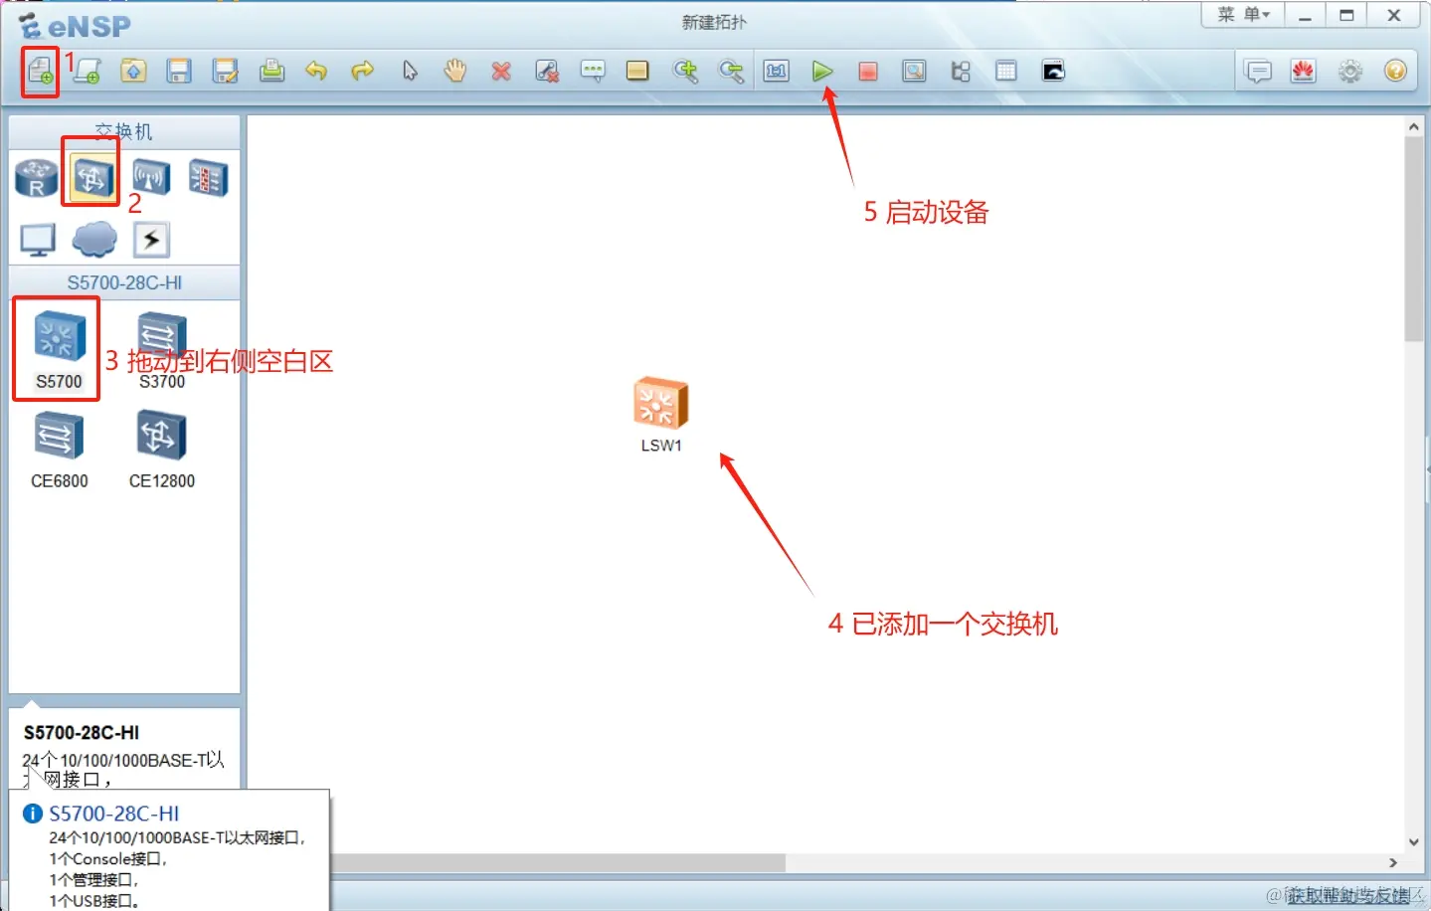Select the delete red X tool
The height and width of the screenshot is (911, 1431).
pos(500,71)
